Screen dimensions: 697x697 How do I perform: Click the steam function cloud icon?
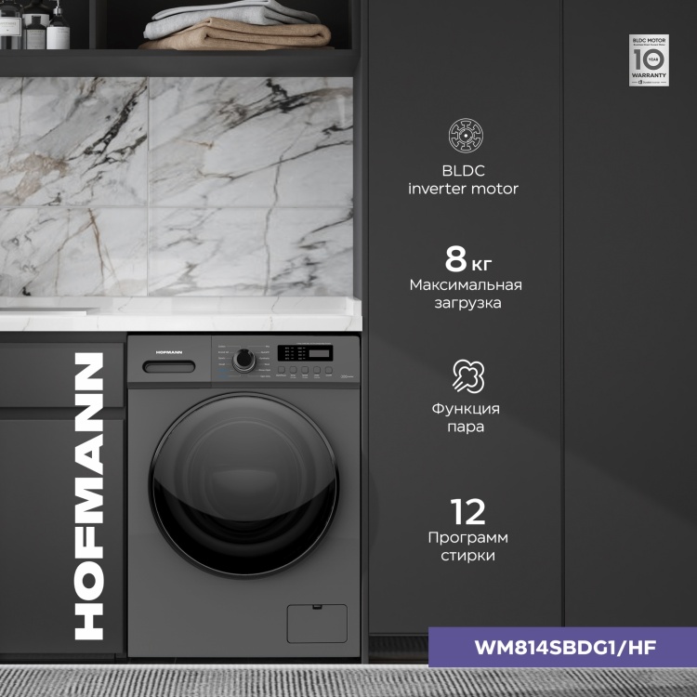[x=468, y=376]
